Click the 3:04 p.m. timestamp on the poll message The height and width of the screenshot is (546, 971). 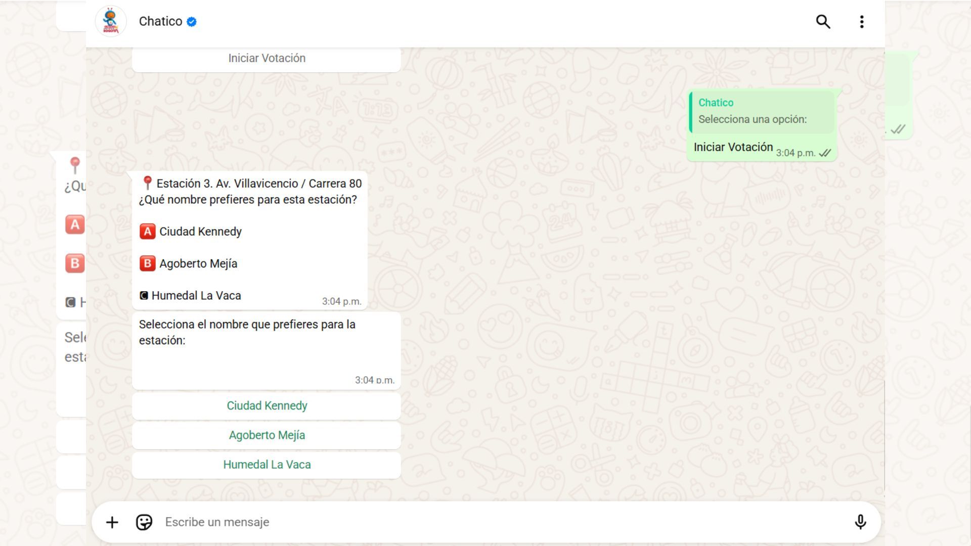tap(342, 301)
